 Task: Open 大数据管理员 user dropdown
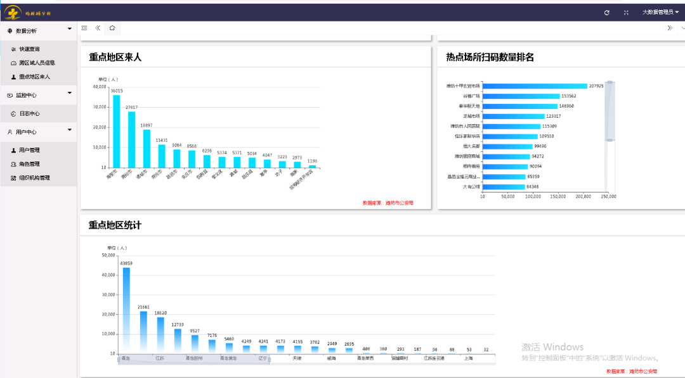pyautogui.click(x=660, y=12)
